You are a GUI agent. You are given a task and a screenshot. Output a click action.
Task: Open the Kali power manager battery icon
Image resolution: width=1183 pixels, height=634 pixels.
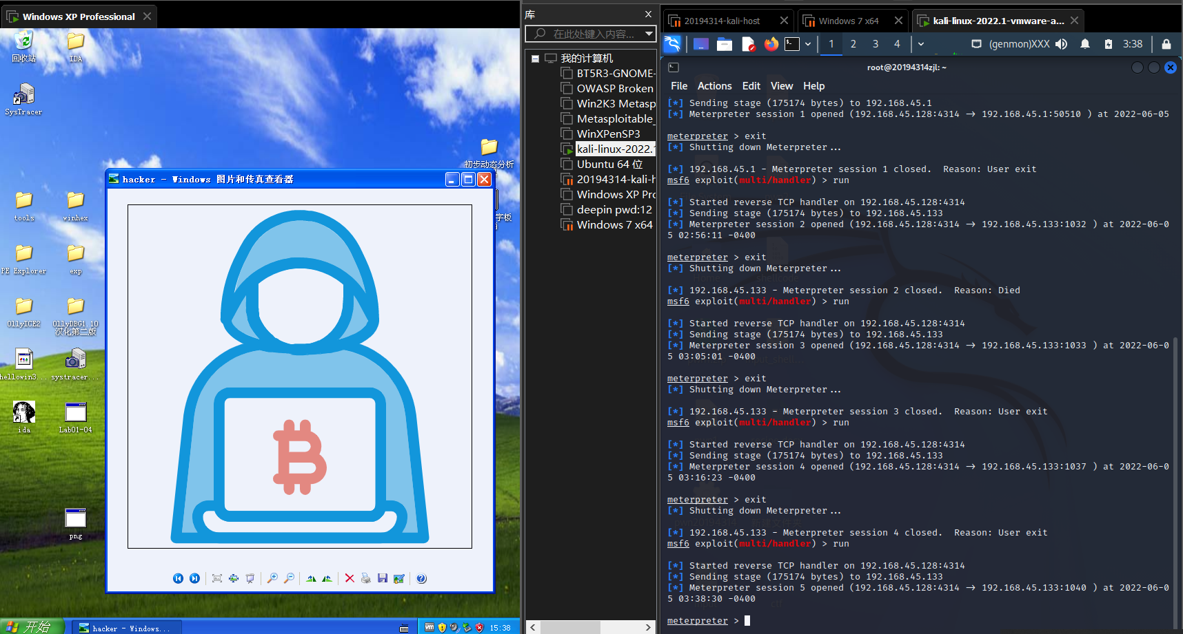(x=1109, y=44)
